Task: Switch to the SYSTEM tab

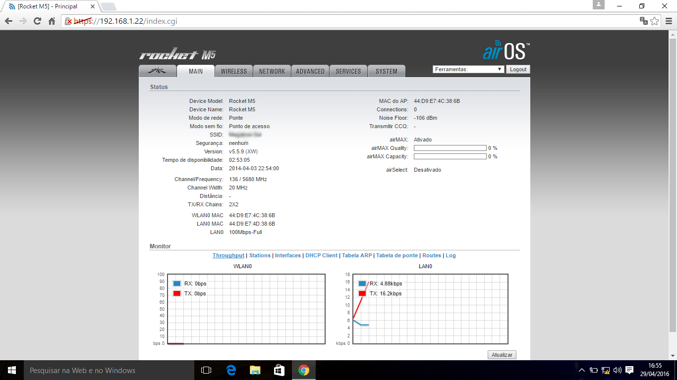Action: click(x=387, y=71)
